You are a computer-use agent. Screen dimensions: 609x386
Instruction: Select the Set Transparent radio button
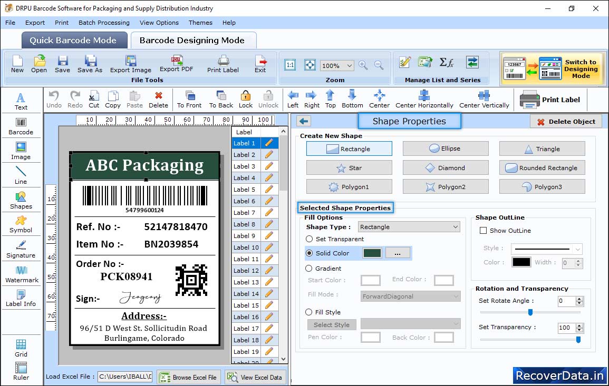pos(309,239)
